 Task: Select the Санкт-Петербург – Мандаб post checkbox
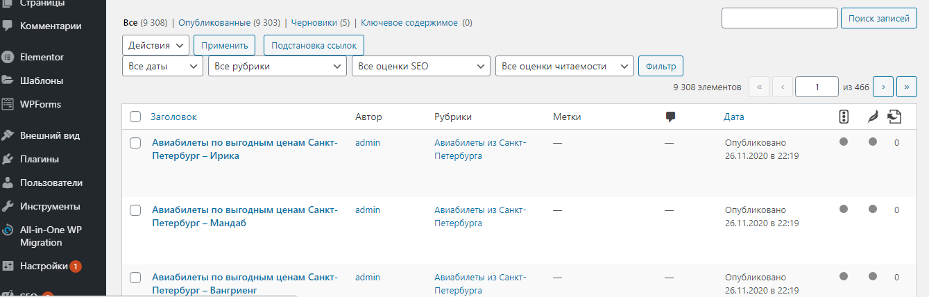point(136,210)
